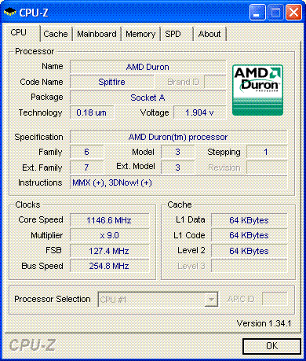This screenshot has width=306, height=361.
Task: Click the Instructions field showing MMX, 3DNow!
Action: 179,182
